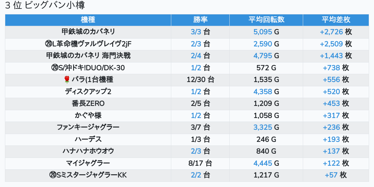The image size is (374, 187).
Task: Click the 2/4 win rate link
Action: [196, 56]
